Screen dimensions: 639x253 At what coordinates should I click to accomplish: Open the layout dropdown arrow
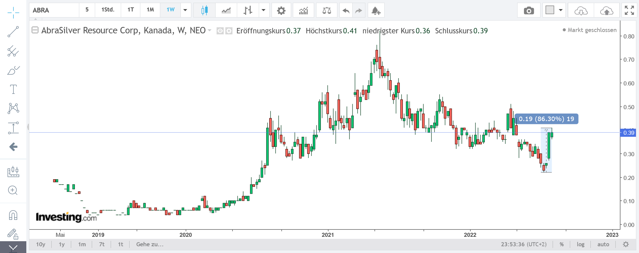[x=561, y=10]
